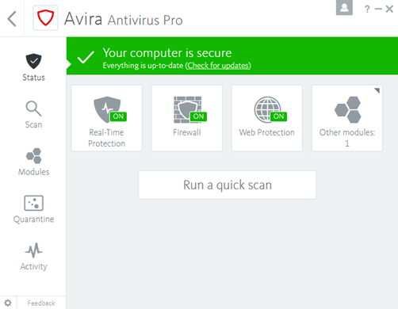Click the Run a quick scan button

(228, 185)
